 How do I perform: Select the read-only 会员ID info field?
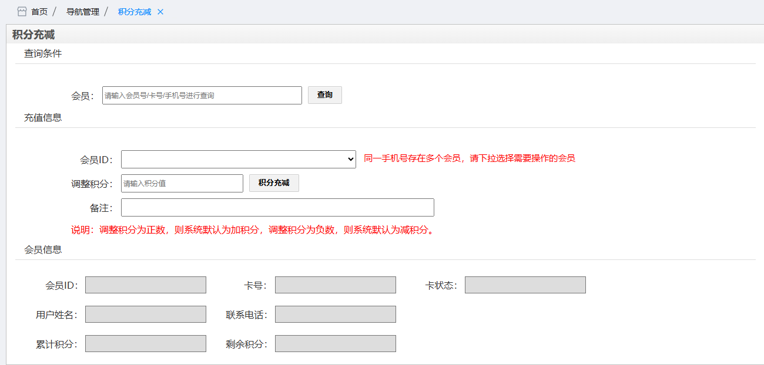pyautogui.click(x=145, y=285)
